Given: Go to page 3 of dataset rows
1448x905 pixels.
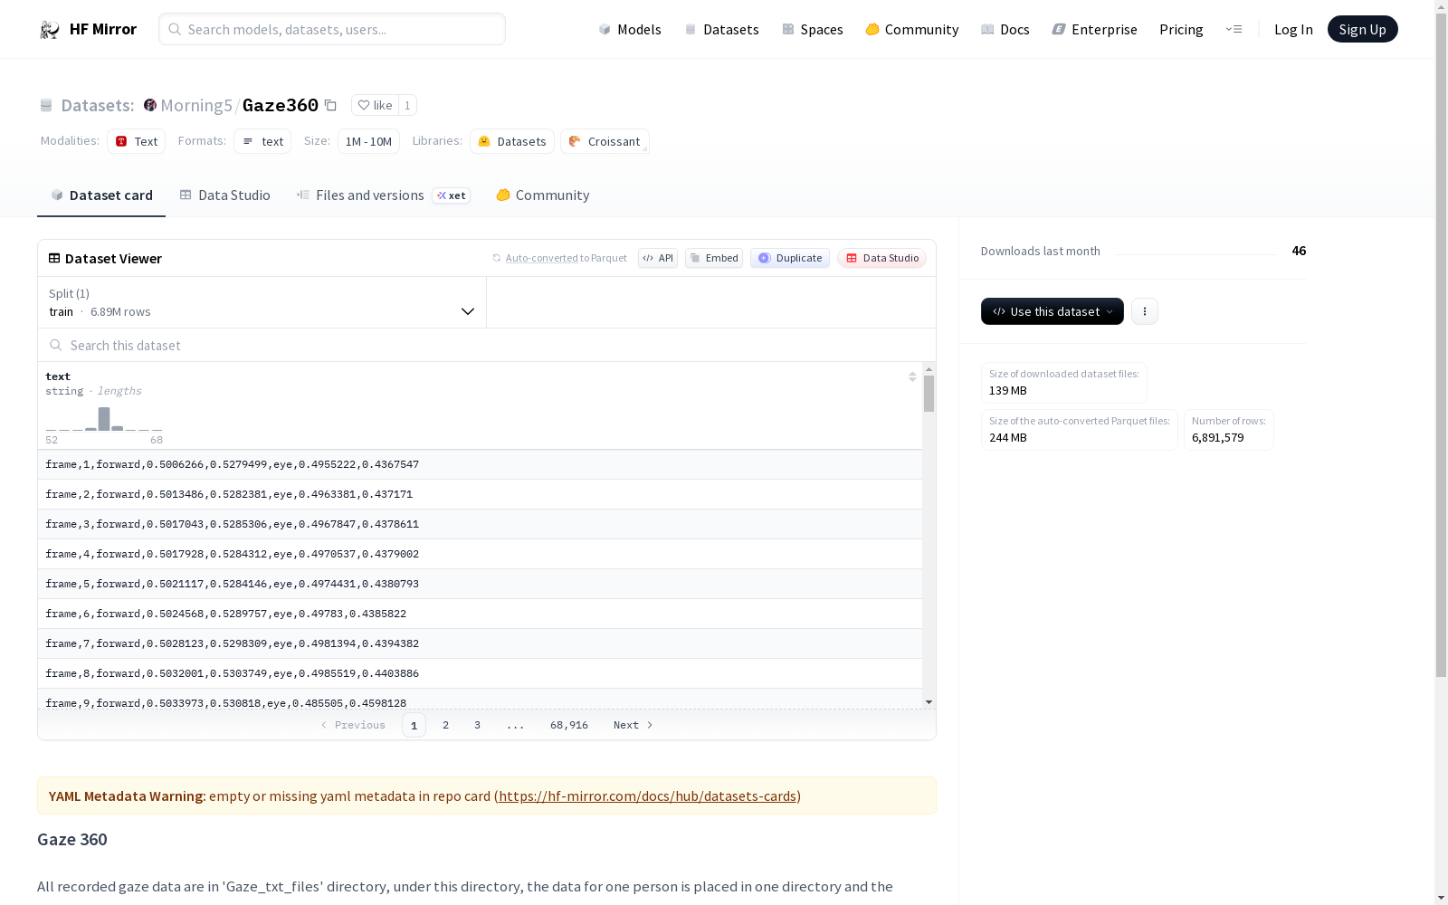Looking at the screenshot, I should click(x=477, y=725).
